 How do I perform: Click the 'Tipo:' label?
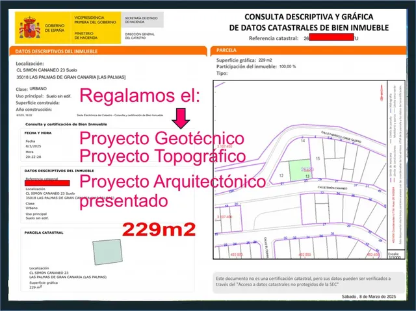point(222,73)
